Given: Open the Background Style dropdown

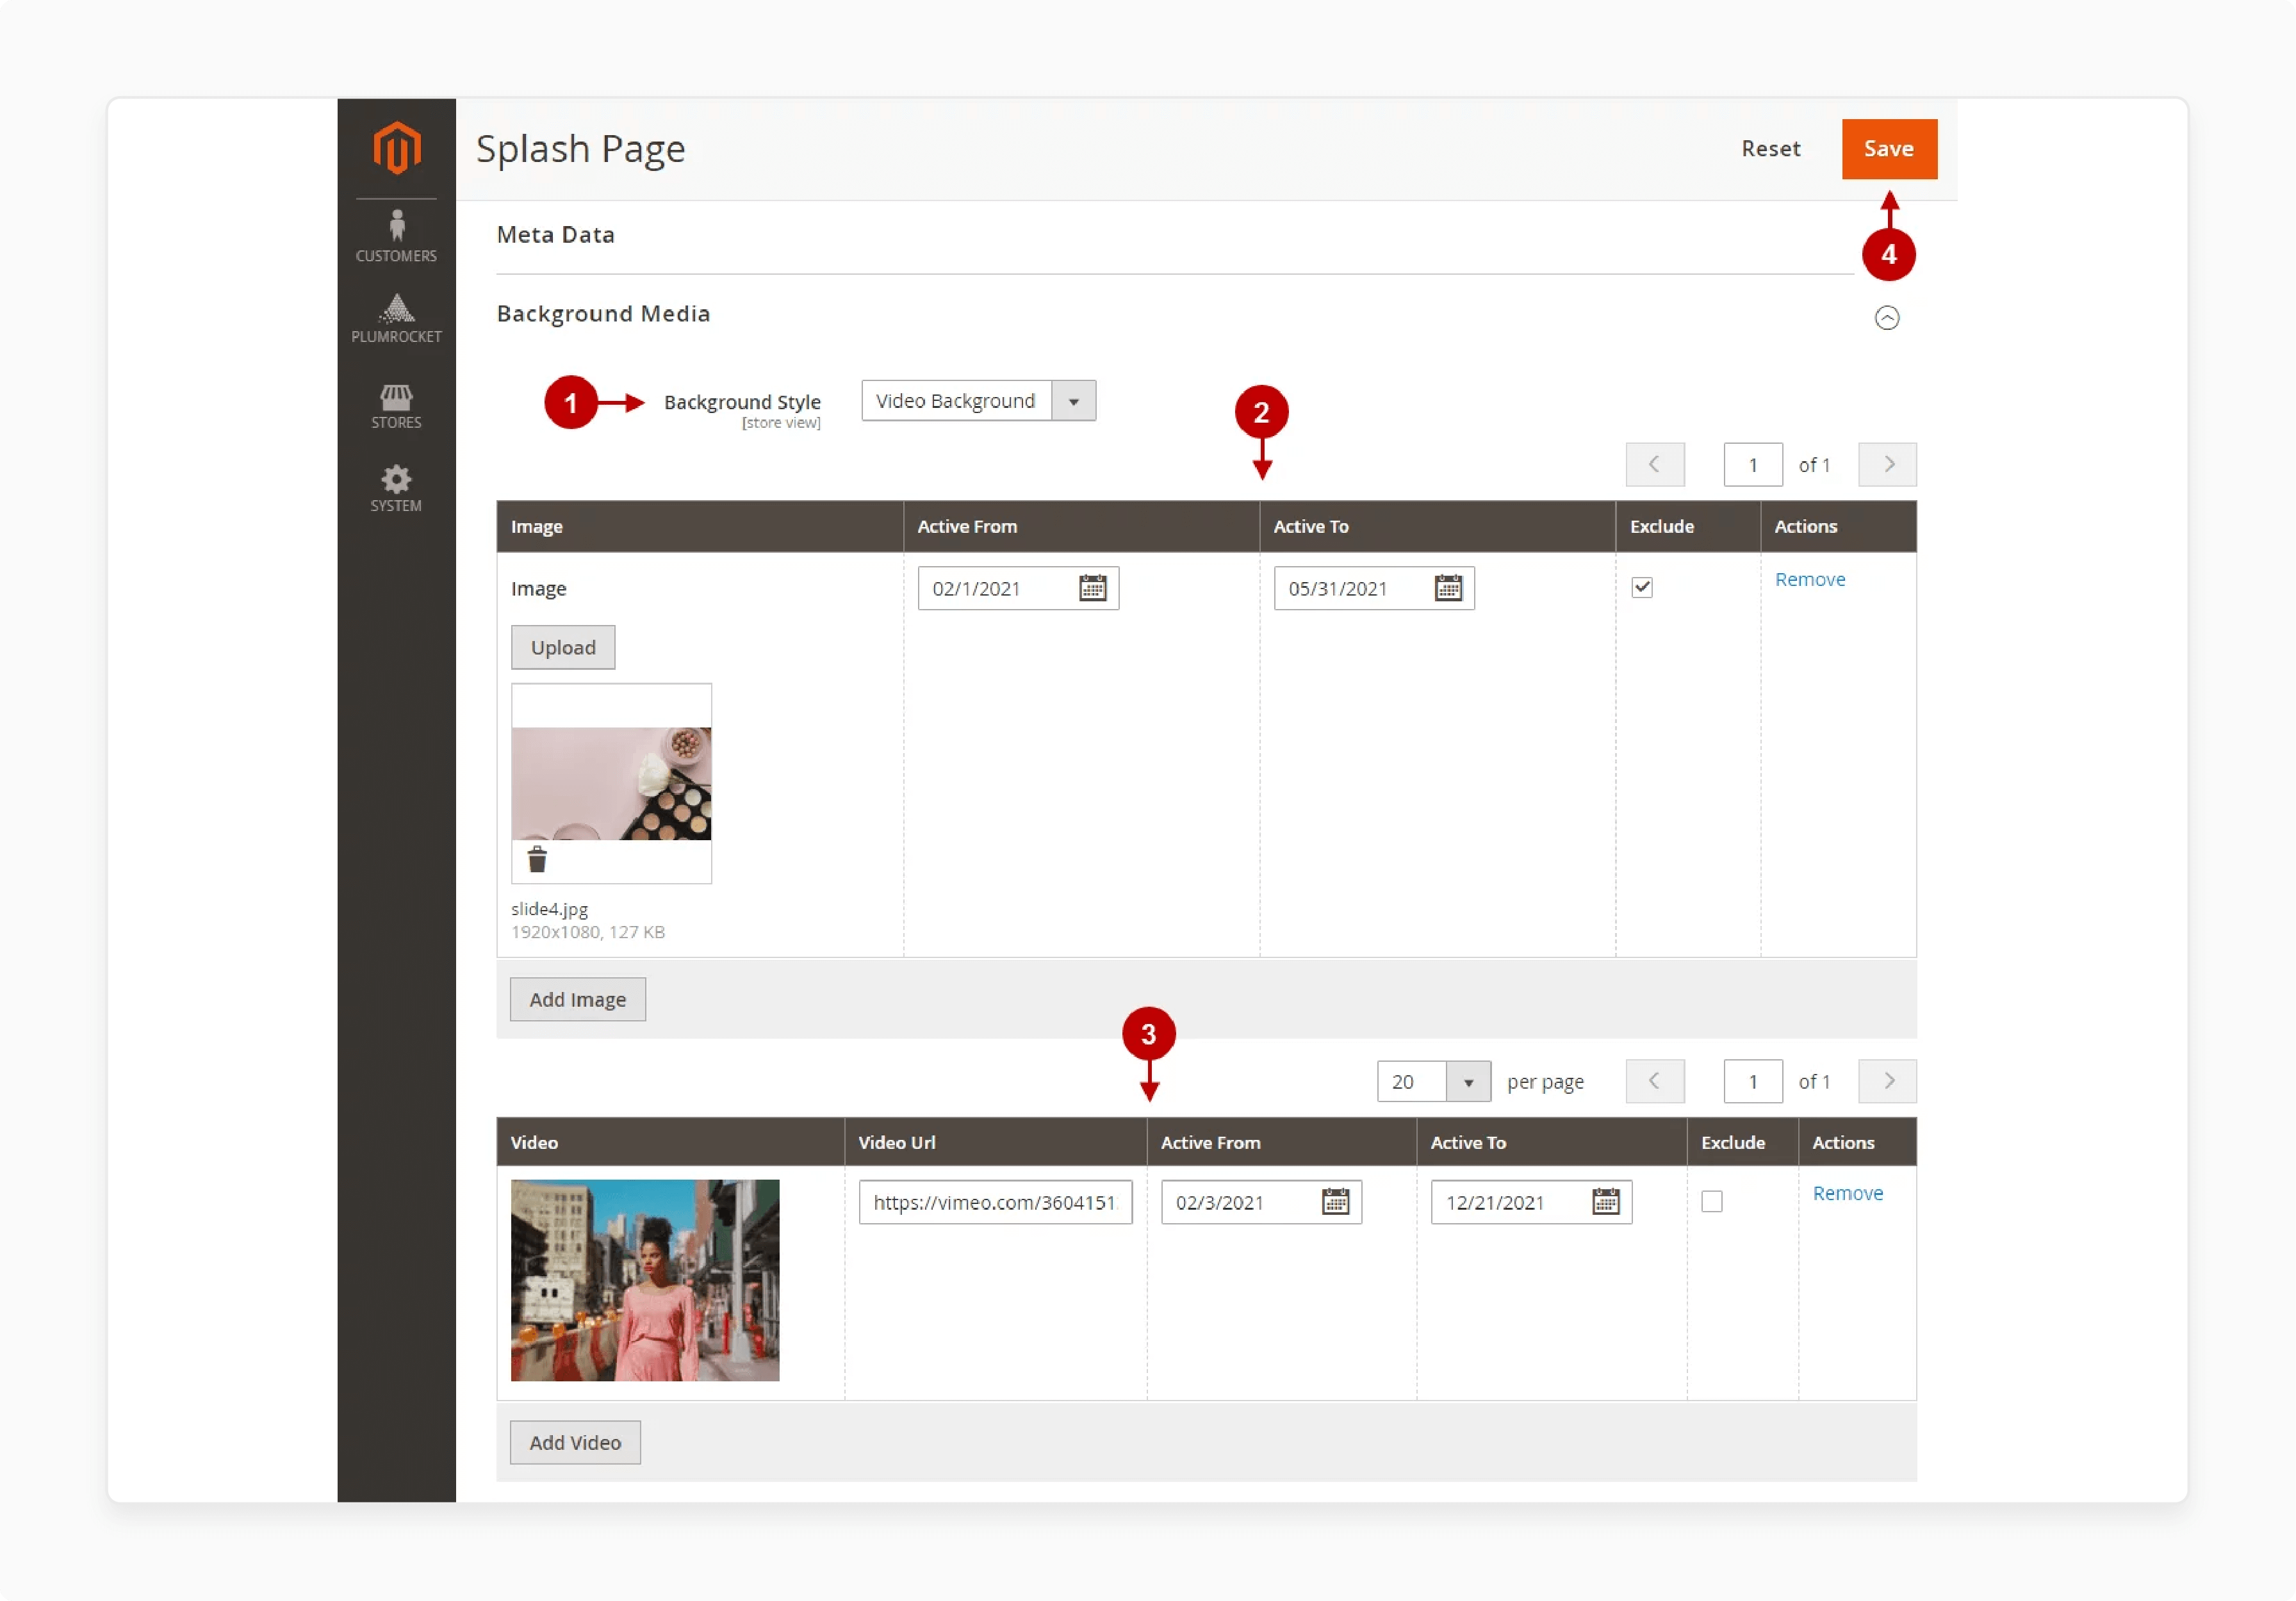Looking at the screenshot, I should 978,401.
